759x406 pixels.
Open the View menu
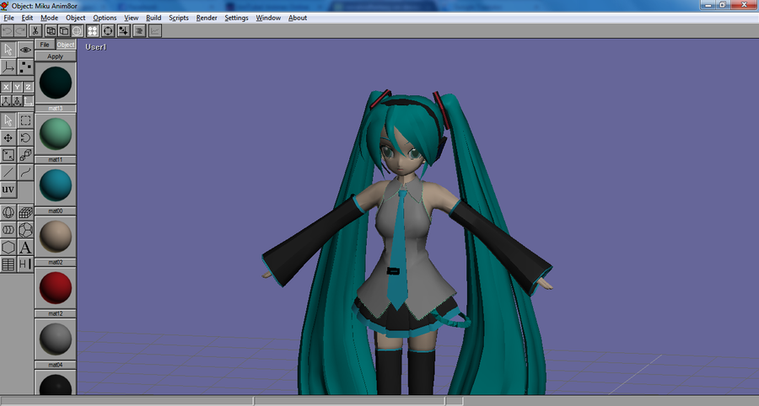(132, 18)
